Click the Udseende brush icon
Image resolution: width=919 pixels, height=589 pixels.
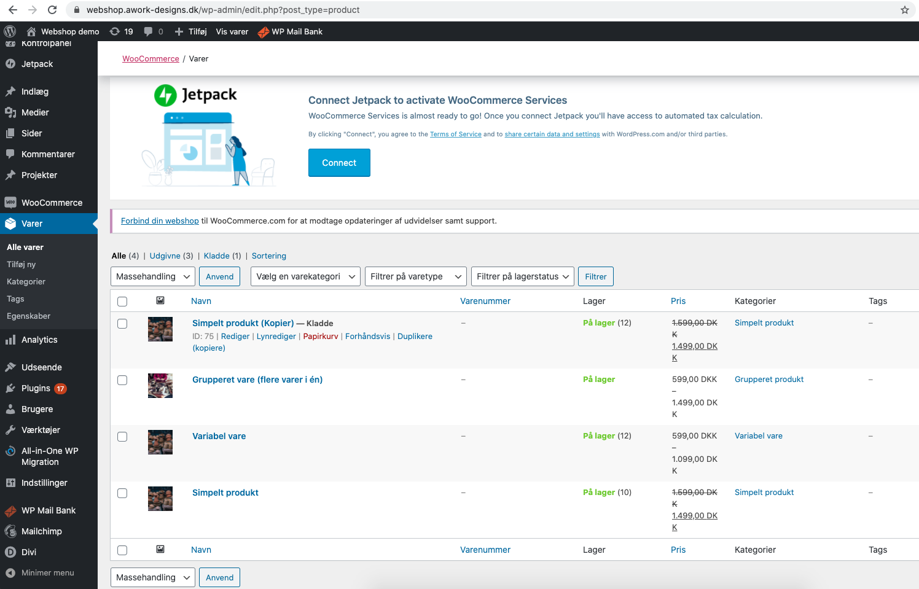tap(10, 367)
